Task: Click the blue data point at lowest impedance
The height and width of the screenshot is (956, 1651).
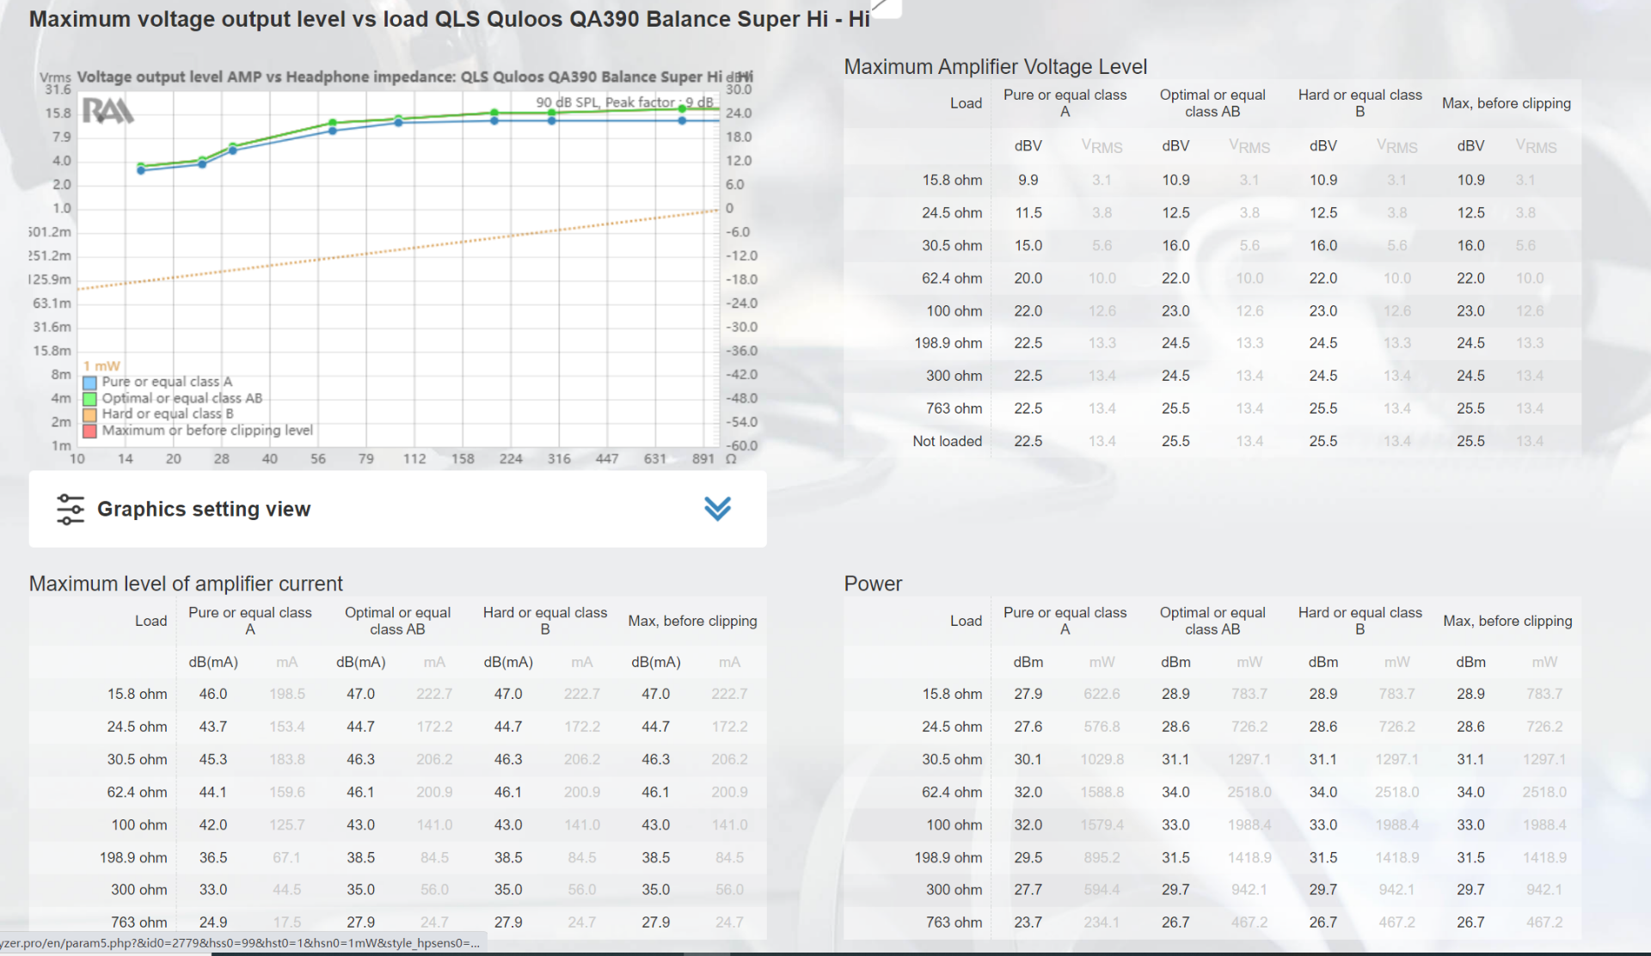Action: [142, 170]
